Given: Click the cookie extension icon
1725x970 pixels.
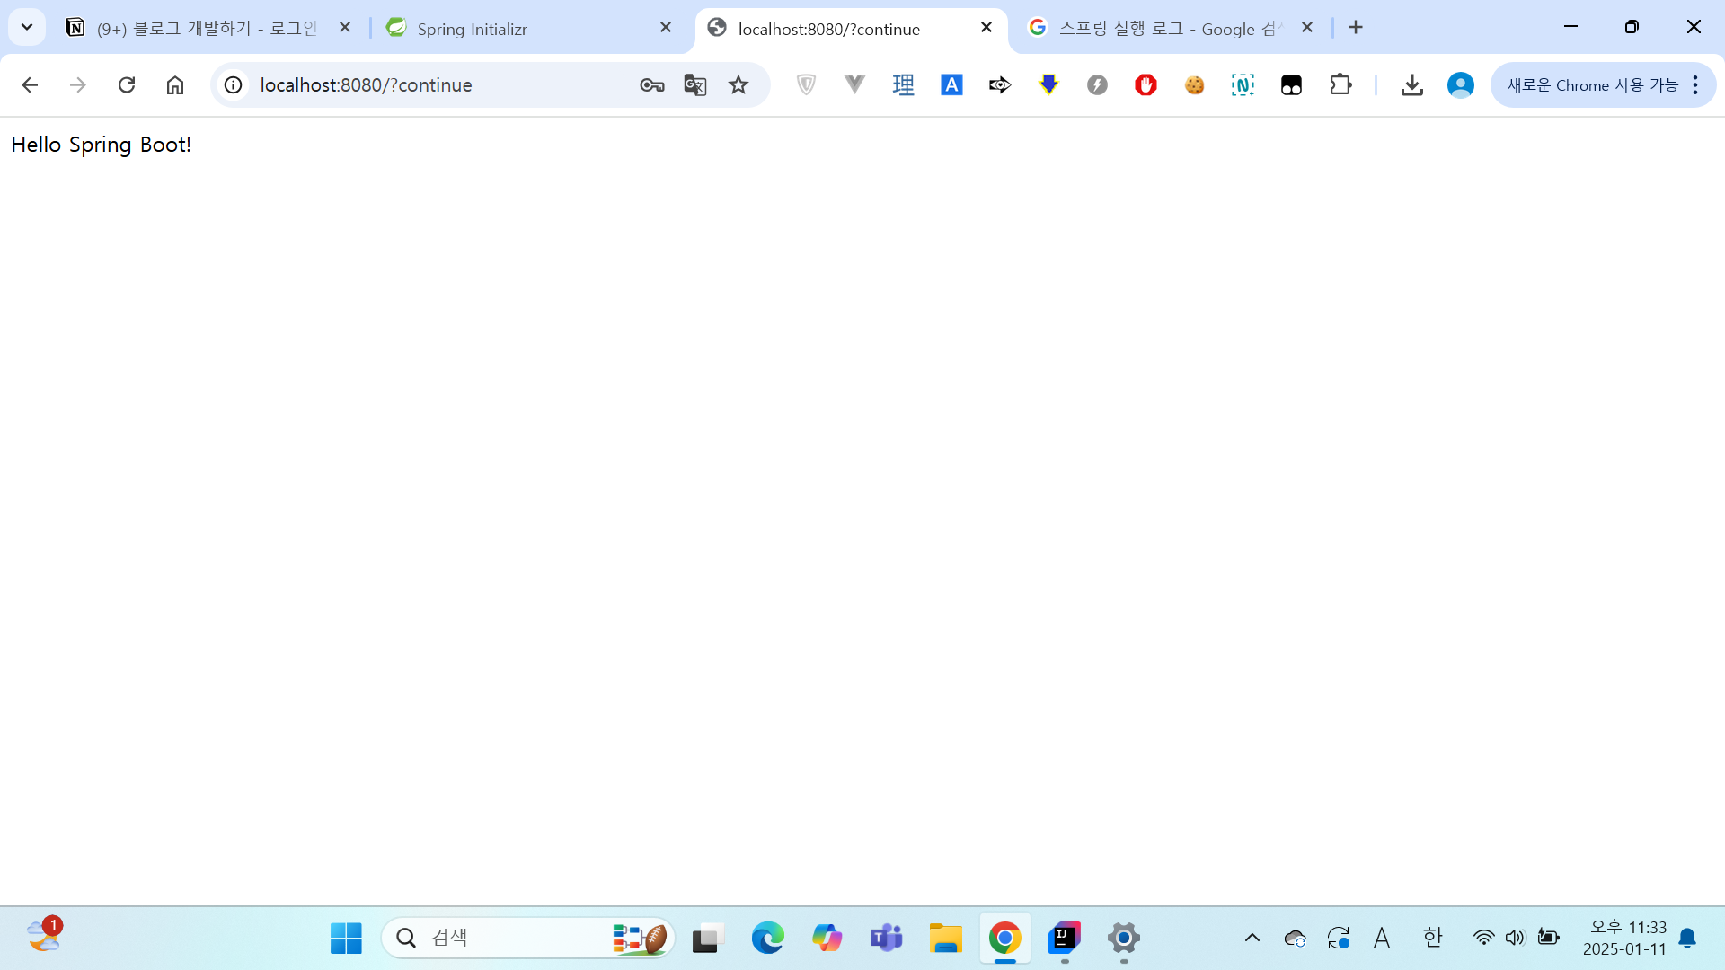Looking at the screenshot, I should (x=1194, y=84).
